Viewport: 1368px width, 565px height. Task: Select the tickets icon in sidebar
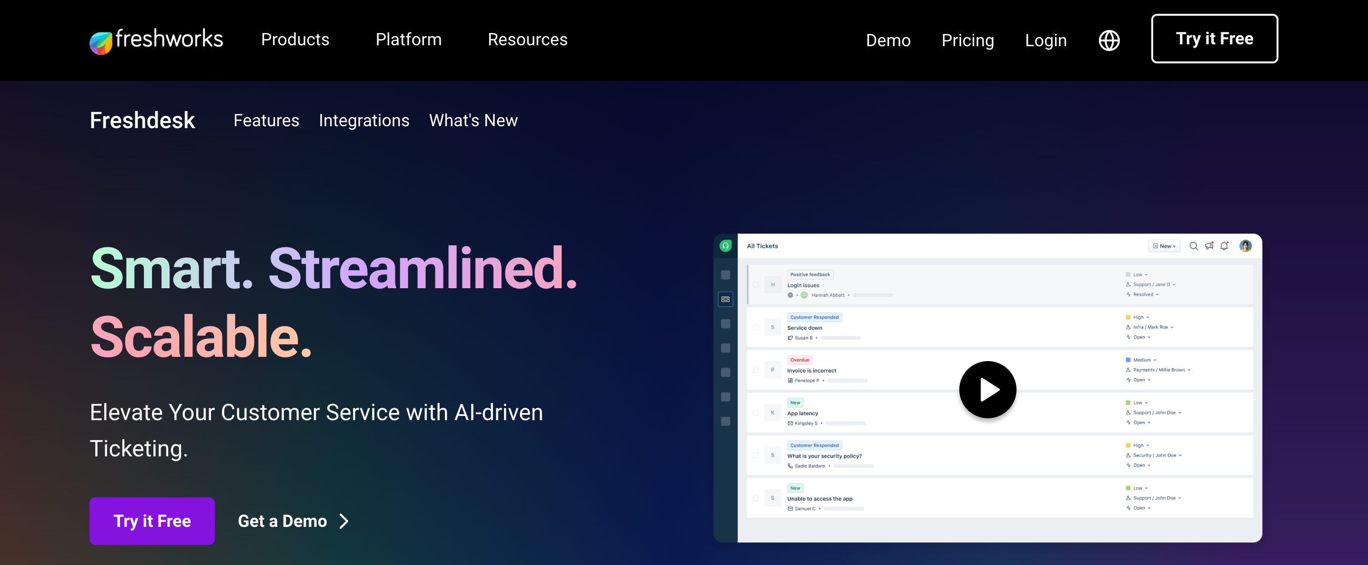[x=725, y=299]
